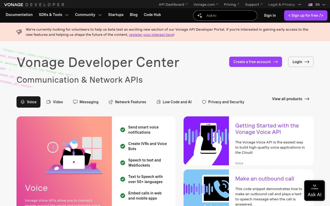This screenshot has height=206, width=330.
Task: Click the Make an outbound call thumbnail
Action: coord(206,188)
